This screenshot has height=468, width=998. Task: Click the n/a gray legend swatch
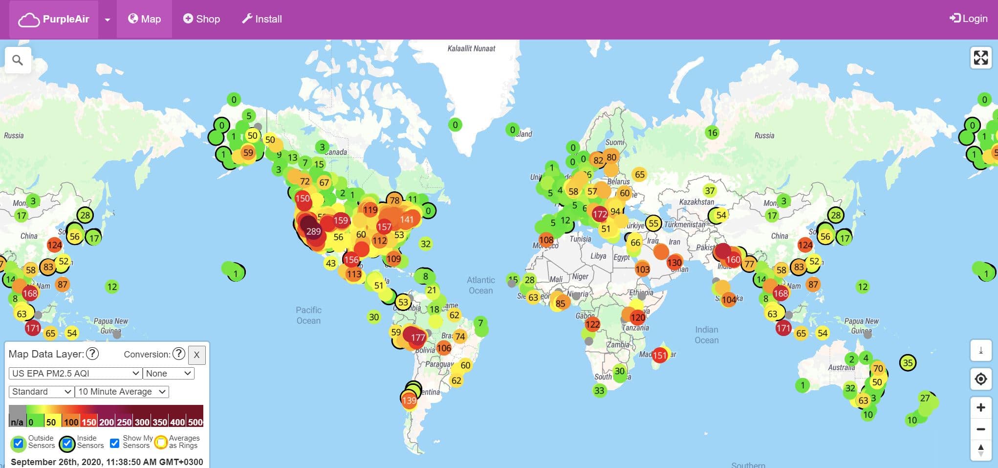click(x=17, y=416)
